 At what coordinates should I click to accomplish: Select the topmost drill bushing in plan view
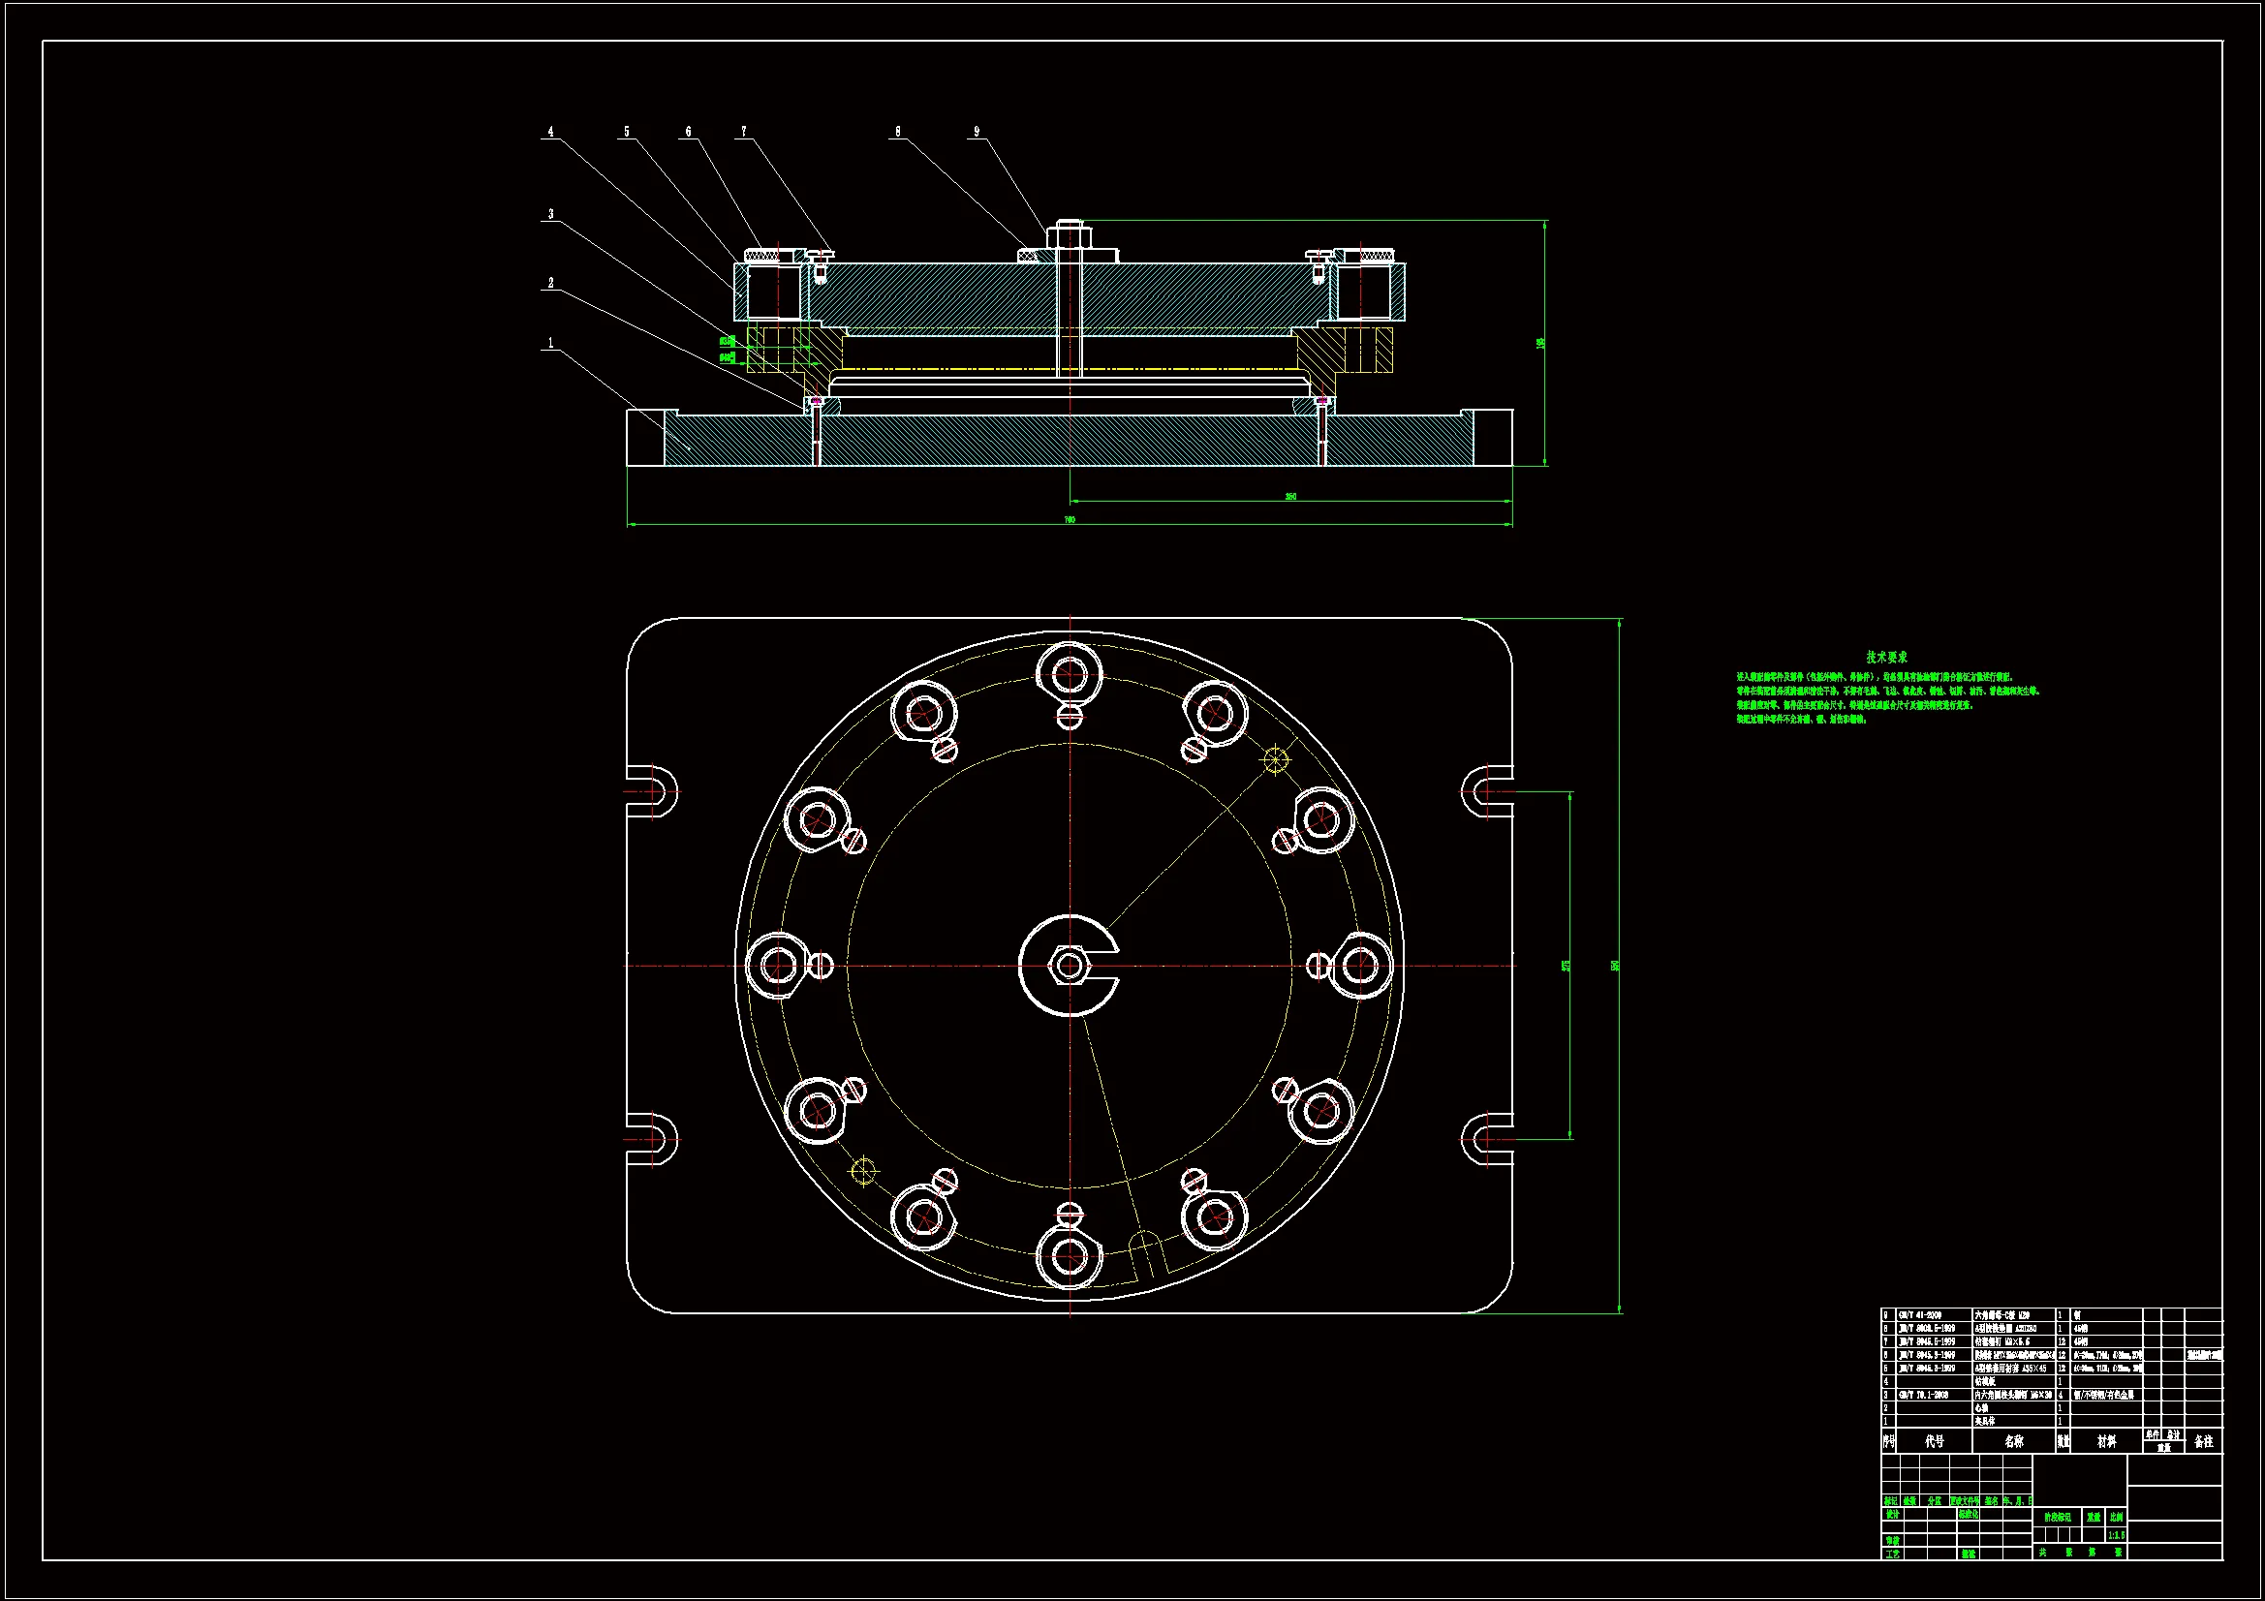(1070, 676)
